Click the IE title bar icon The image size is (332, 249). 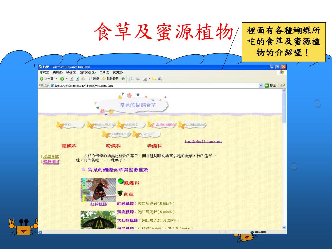[40, 67]
